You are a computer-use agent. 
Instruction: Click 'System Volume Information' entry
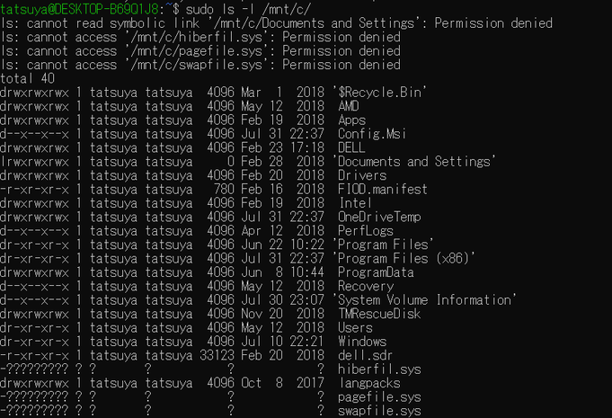click(424, 300)
